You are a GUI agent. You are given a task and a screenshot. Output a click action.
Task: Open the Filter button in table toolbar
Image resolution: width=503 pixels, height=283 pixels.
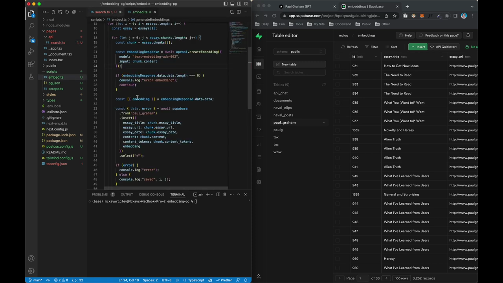pyautogui.click(x=371, y=47)
